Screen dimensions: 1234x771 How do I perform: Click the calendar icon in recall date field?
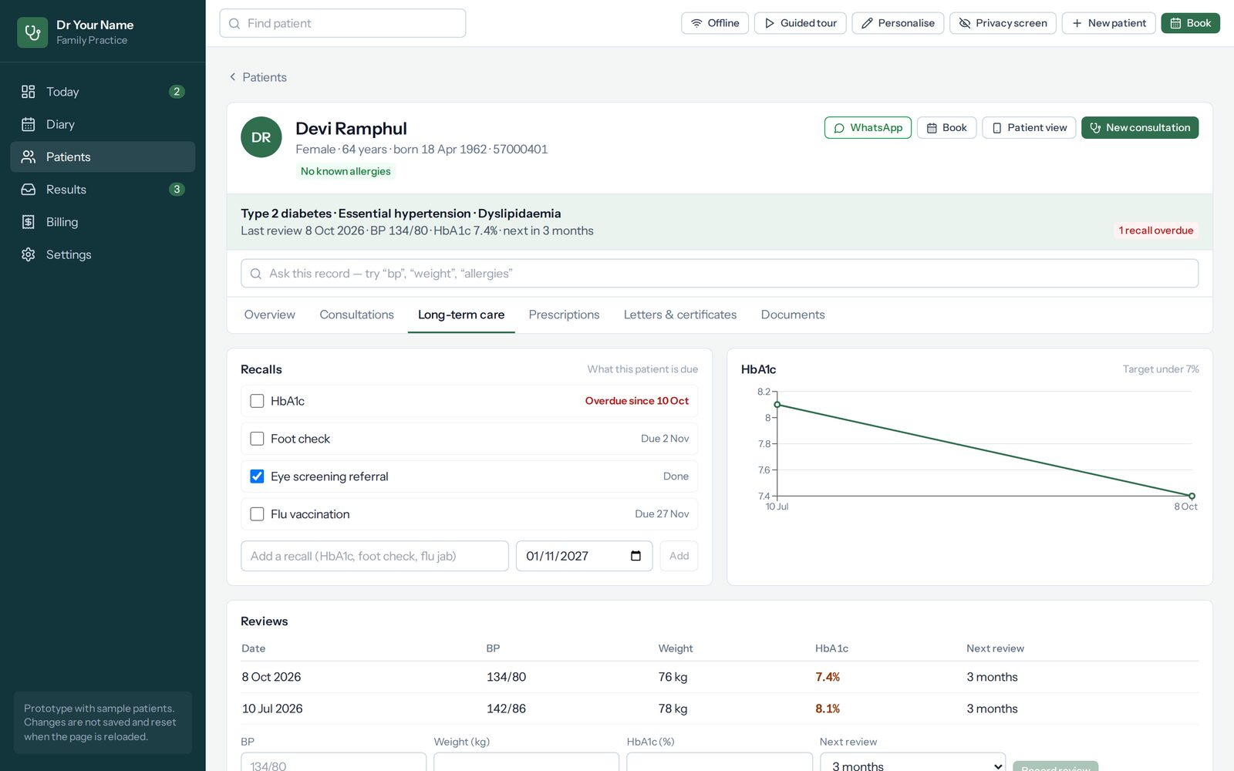(x=636, y=556)
